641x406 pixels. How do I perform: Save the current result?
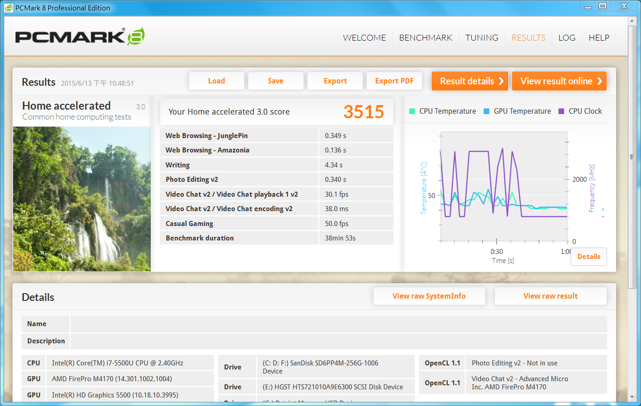point(276,81)
